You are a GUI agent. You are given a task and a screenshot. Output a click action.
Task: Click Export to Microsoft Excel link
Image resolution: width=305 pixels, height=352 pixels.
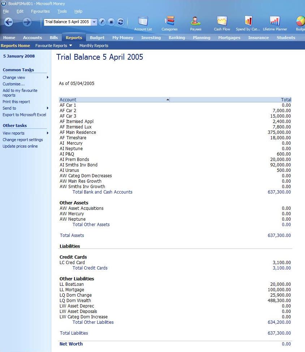(x=24, y=115)
